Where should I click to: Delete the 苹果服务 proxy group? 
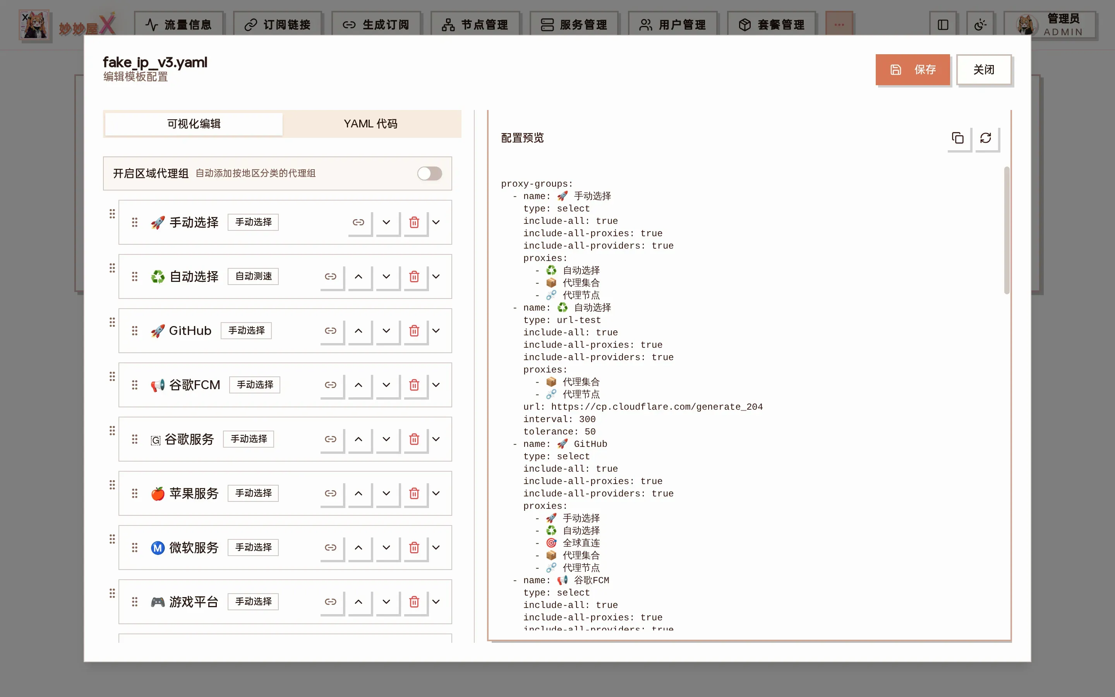click(x=414, y=494)
